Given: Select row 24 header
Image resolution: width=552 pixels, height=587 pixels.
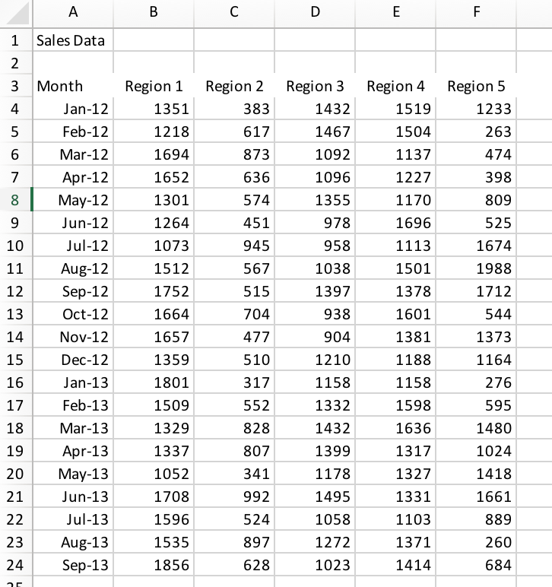Looking at the screenshot, I should (x=16, y=565).
